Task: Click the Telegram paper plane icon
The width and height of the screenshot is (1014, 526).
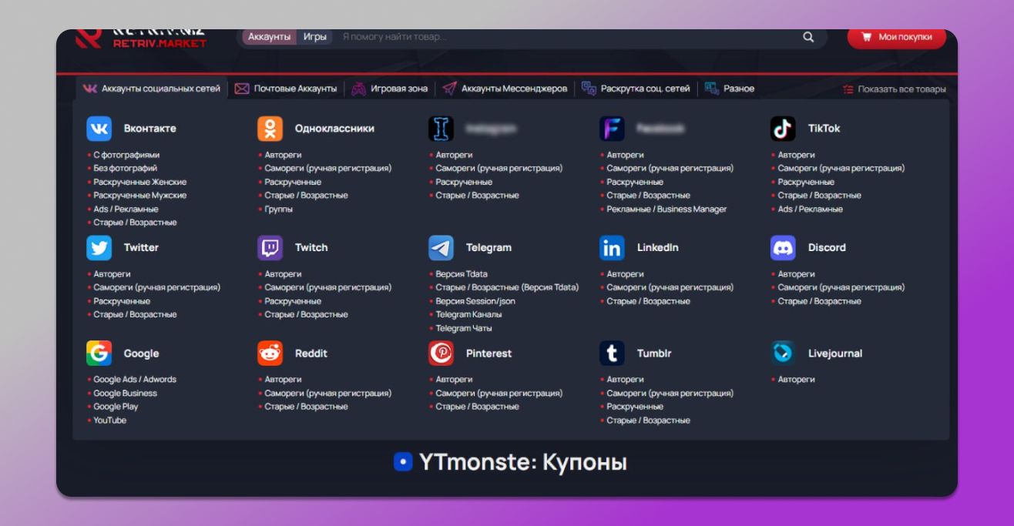Action: pyautogui.click(x=441, y=248)
